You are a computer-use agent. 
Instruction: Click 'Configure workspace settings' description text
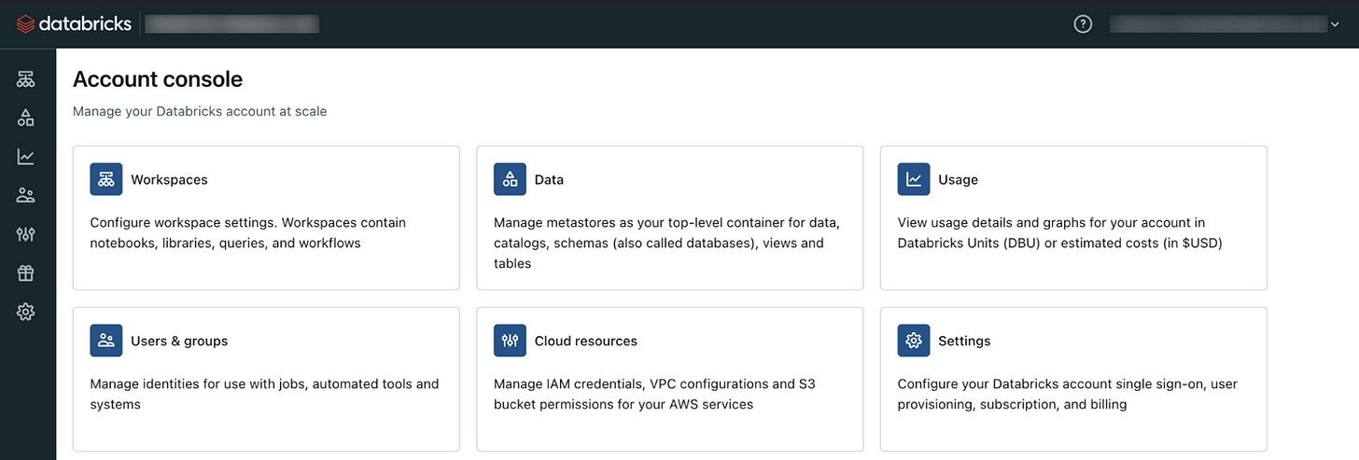tap(248, 232)
